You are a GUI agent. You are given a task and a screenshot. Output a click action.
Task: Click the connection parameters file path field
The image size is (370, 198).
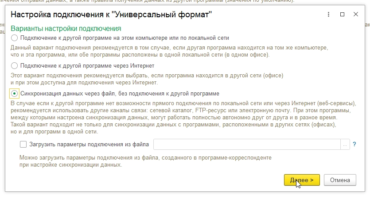pos(246,144)
